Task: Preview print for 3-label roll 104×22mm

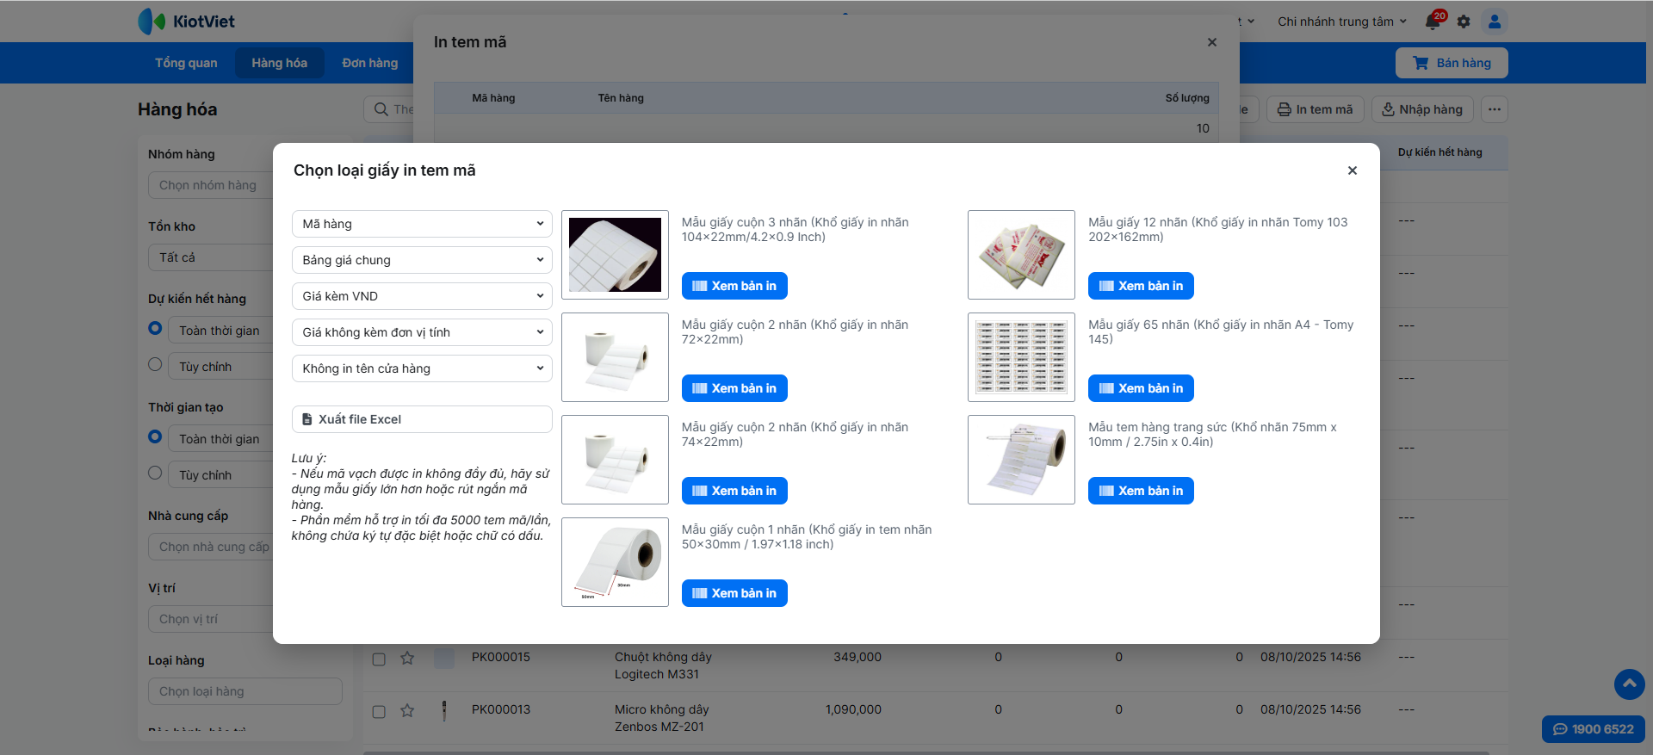Action: [x=734, y=286]
